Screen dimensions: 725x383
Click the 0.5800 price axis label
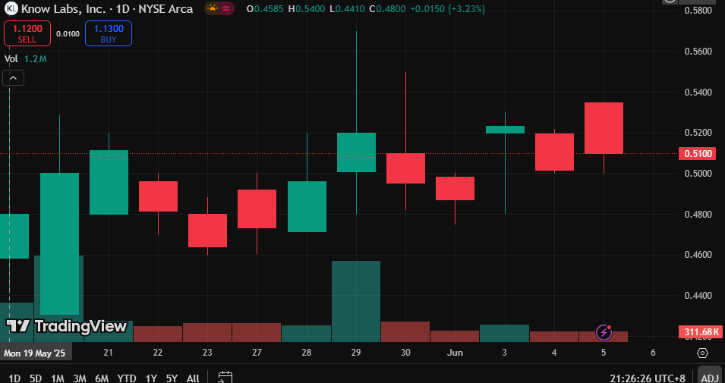698,10
